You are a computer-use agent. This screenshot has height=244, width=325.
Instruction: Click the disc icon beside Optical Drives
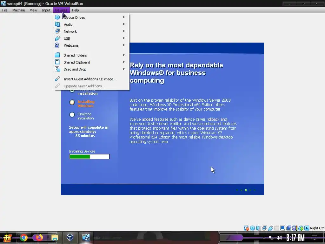[57, 17]
